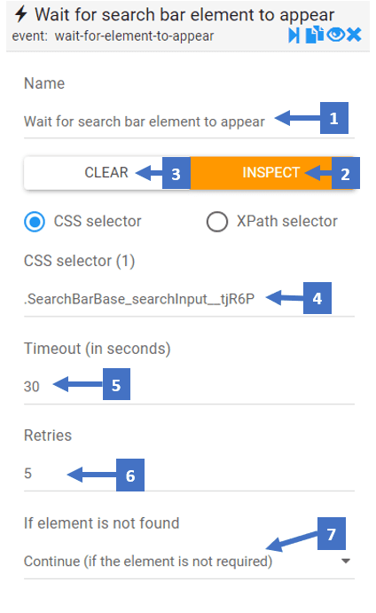This screenshot has width=376, height=613.
Task: Click the 'wait-for-element-to-appear' event type text
Action: (134, 36)
